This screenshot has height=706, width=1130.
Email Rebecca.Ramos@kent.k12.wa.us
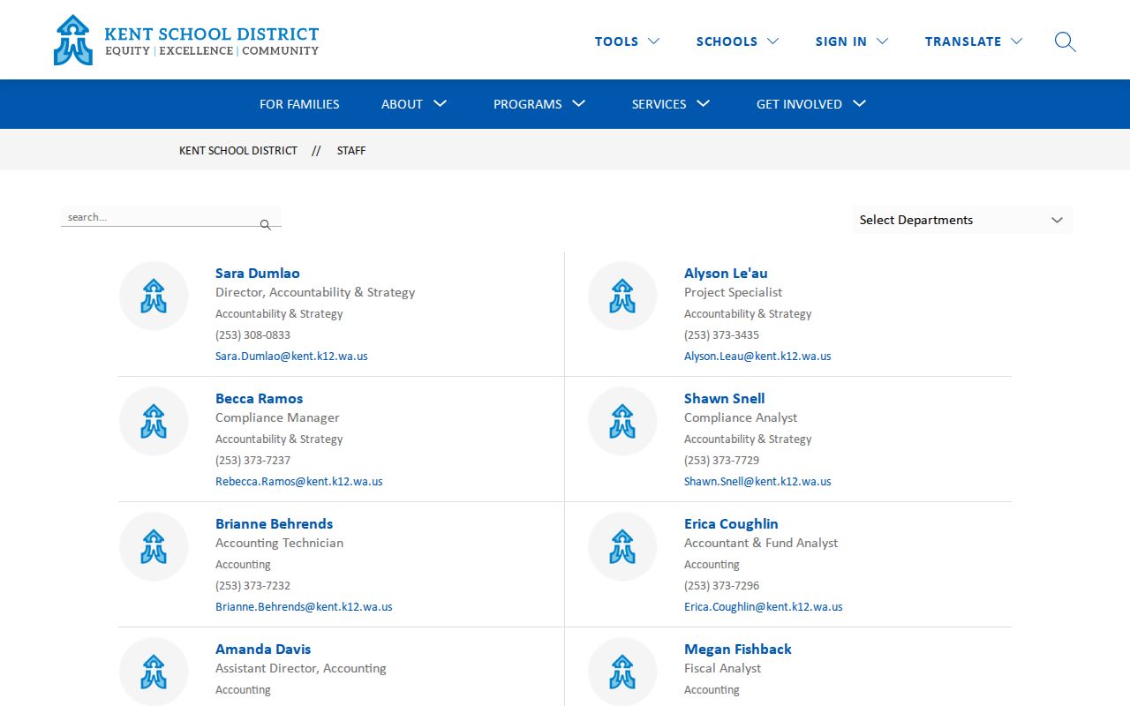[x=299, y=482]
